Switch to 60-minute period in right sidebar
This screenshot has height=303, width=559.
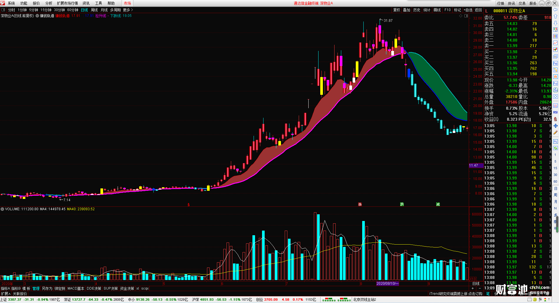tap(555, 181)
